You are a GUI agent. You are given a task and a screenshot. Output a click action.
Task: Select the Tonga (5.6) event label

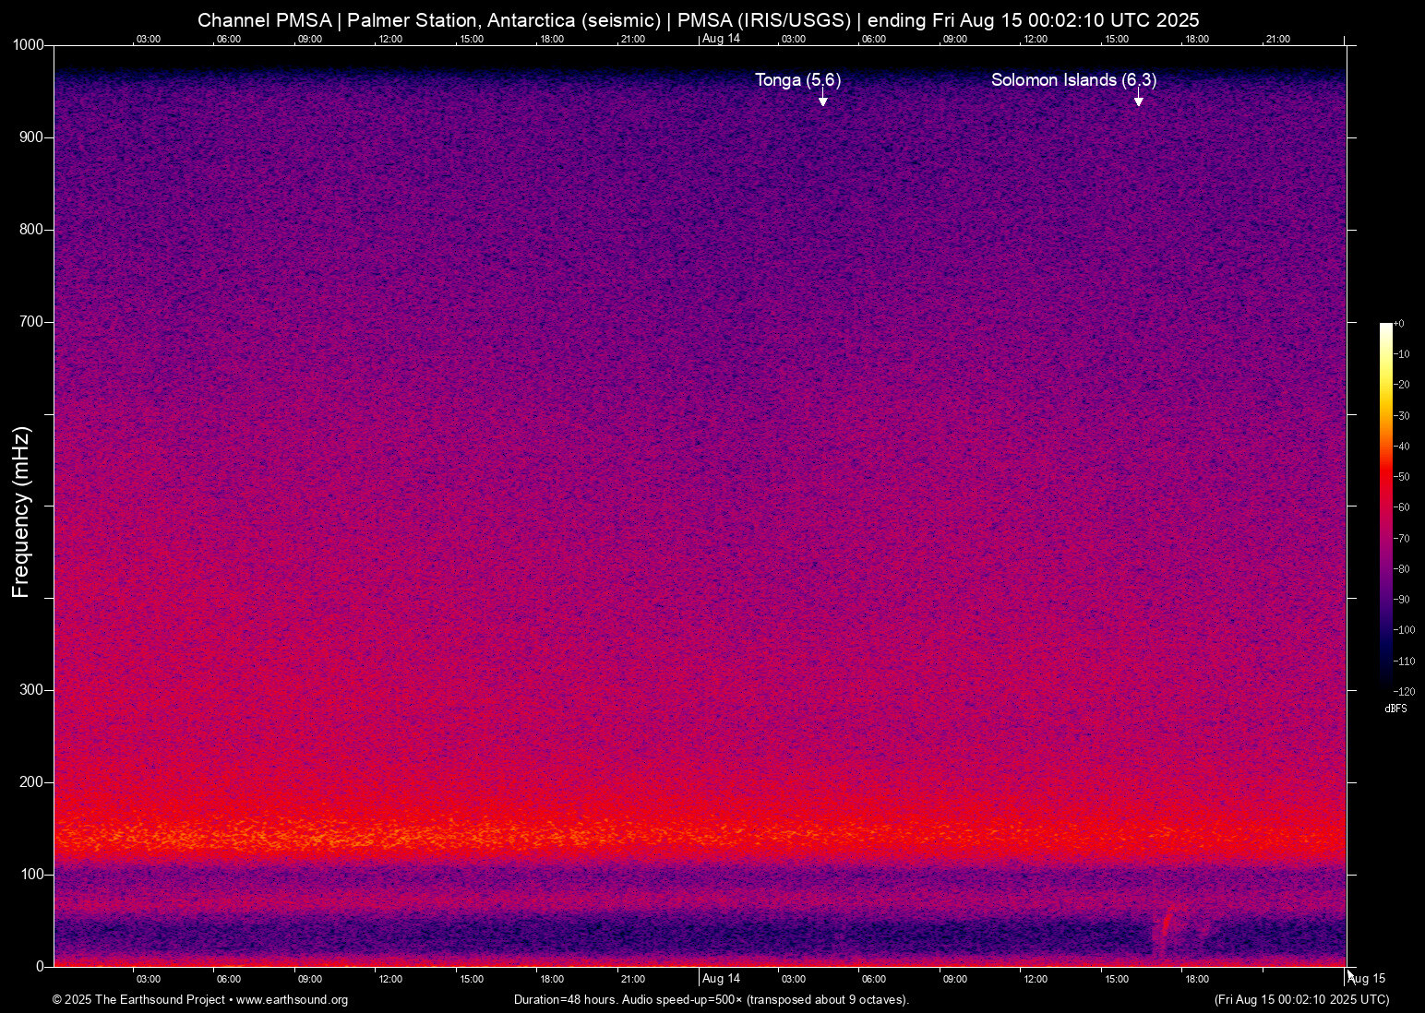click(797, 80)
